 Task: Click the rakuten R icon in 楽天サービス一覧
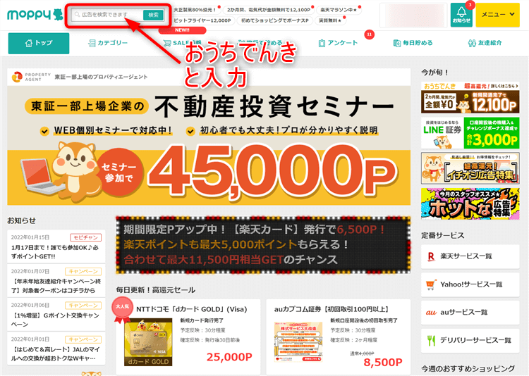pyautogui.click(x=431, y=257)
